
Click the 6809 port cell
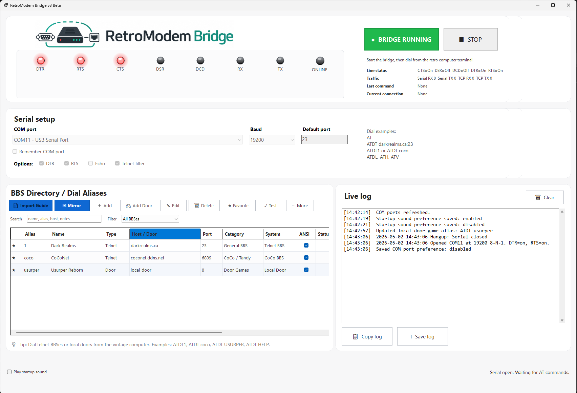click(x=212, y=258)
